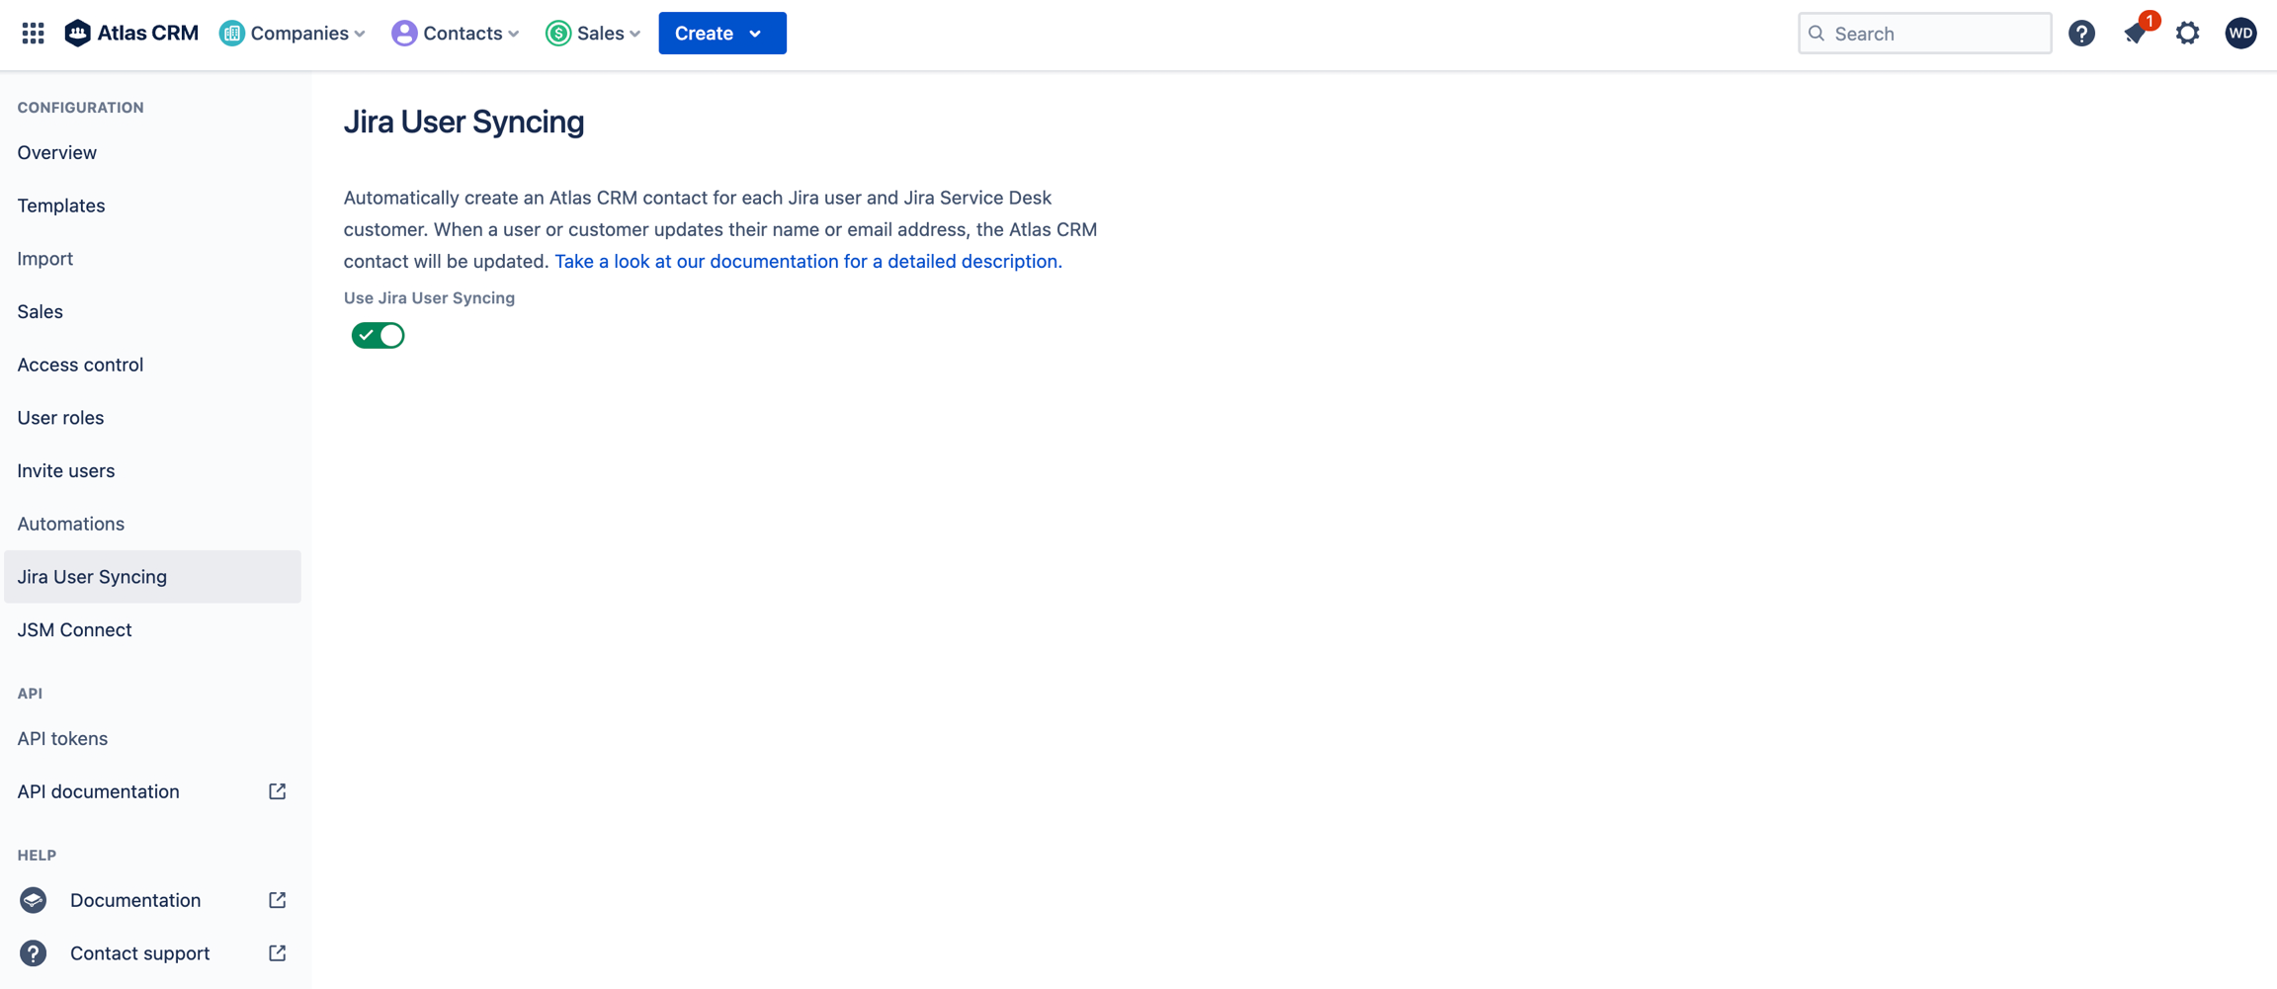Disable the Use Jira User Syncing toggle
The height and width of the screenshot is (989, 2277).
[x=378, y=336]
